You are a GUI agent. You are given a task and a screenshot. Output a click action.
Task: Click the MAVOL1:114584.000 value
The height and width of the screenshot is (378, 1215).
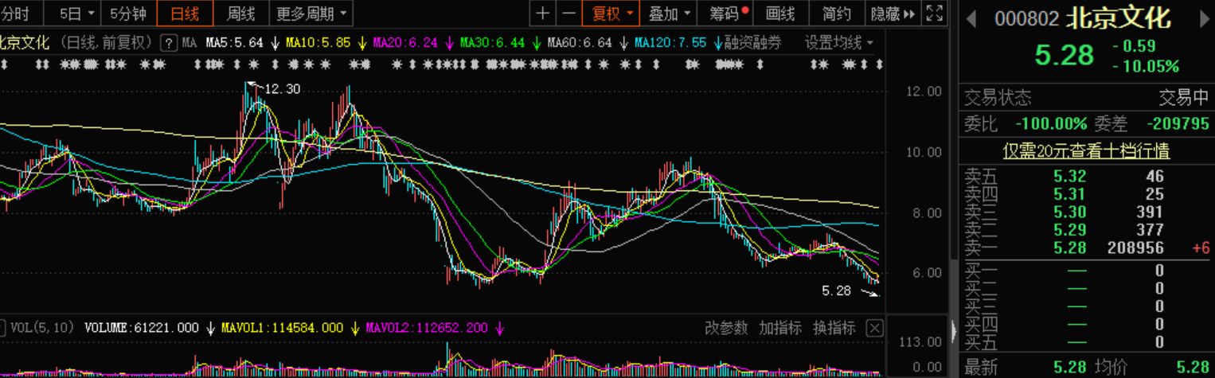pyautogui.click(x=282, y=328)
